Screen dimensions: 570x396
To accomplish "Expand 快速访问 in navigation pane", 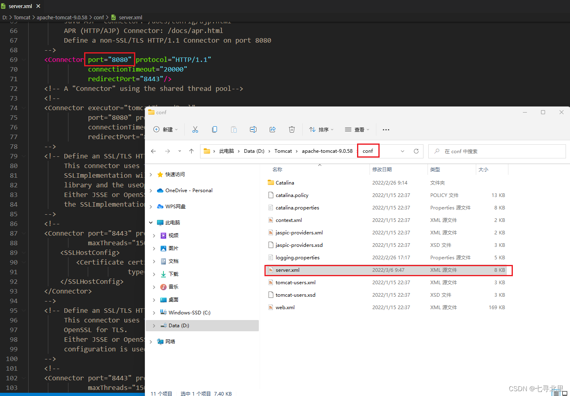I will coord(151,174).
